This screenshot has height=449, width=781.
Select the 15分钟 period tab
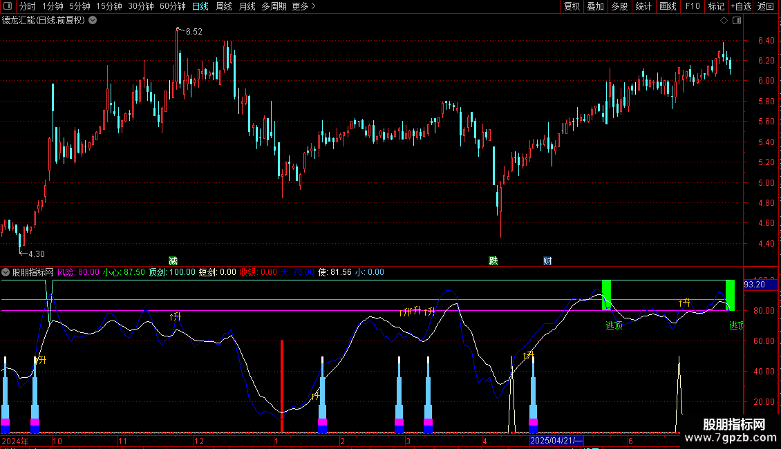pos(109,6)
